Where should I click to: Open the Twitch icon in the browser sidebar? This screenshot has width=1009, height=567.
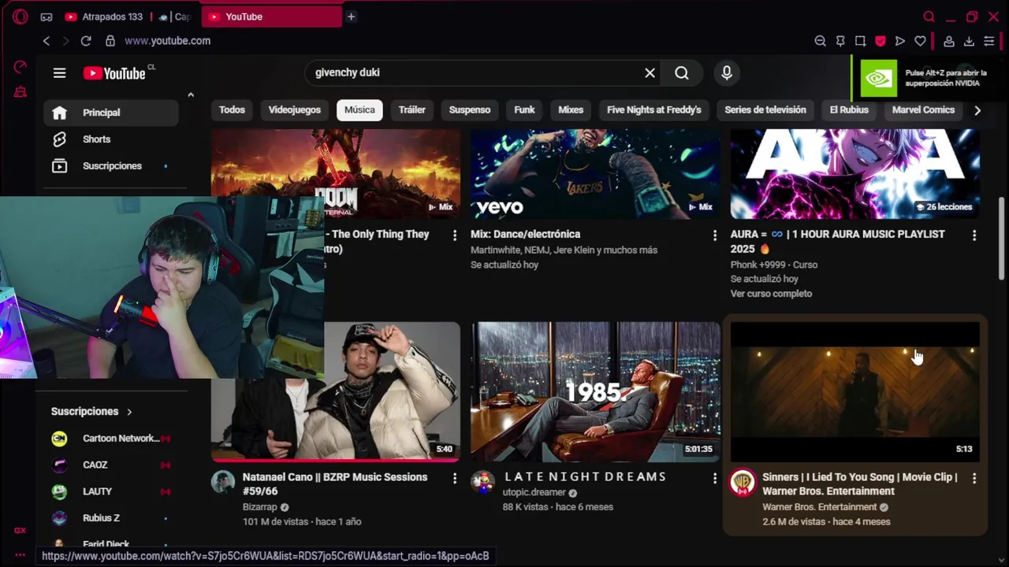20,92
